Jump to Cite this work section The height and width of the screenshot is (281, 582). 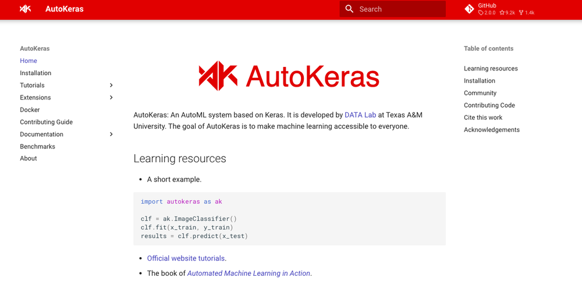(x=483, y=118)
